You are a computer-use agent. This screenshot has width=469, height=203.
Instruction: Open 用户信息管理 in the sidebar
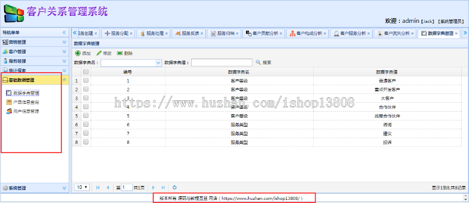point(27,112)
